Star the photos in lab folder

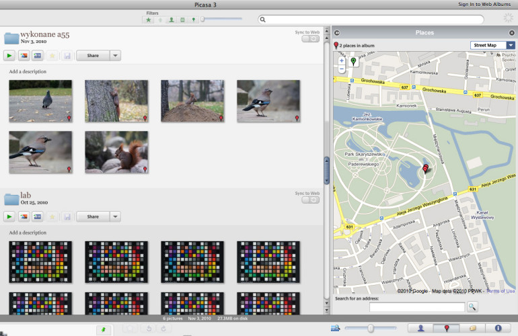52,216
